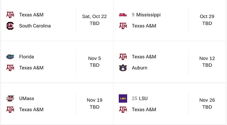The width and height of the screenshot is (227, 125).
Task: Open the UMass team link
Action: [x=27, y=99]
